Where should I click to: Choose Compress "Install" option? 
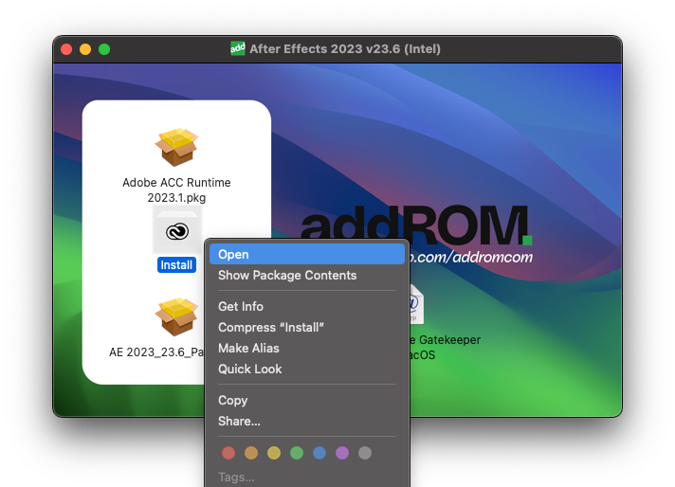point(307,328)
